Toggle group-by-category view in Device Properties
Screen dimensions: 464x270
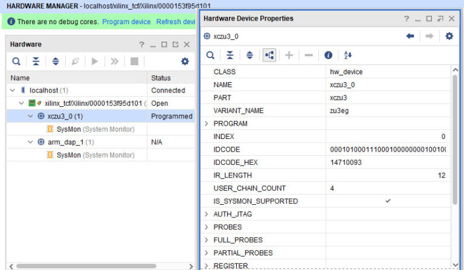[269, 55]
